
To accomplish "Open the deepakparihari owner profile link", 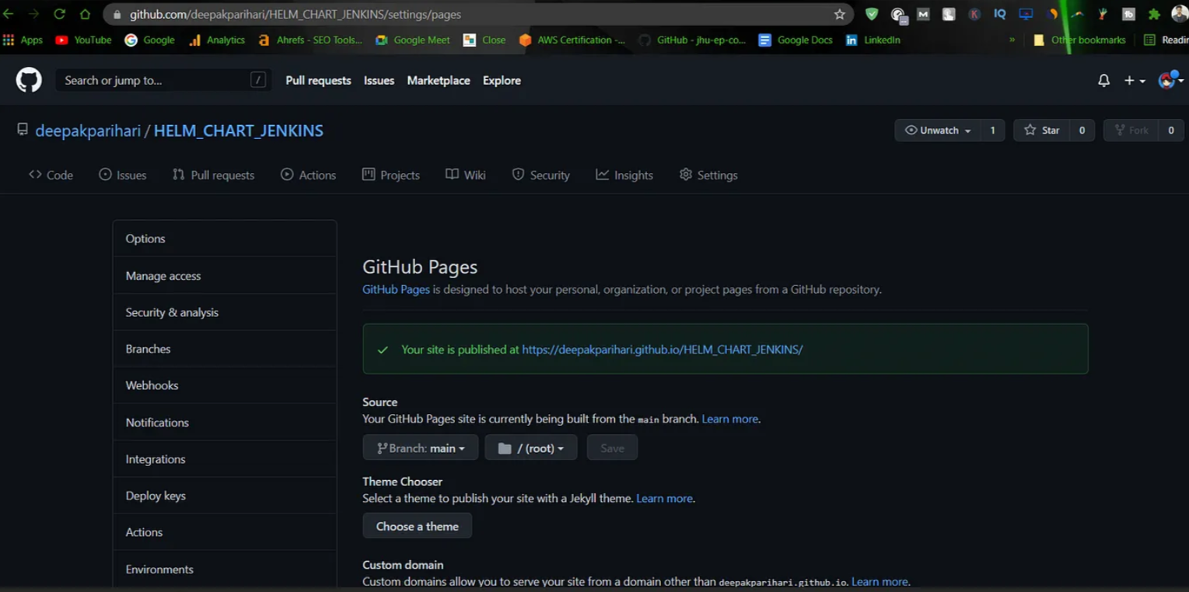I will coord(88,131).
